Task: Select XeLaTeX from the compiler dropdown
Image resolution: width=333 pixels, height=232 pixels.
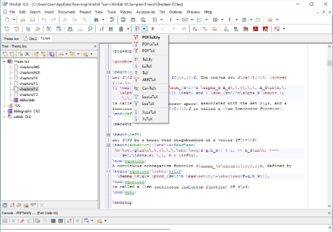Action: click(150, 112)
